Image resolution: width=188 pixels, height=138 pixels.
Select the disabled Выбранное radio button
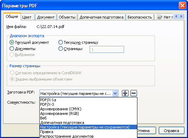coord(12,55)
